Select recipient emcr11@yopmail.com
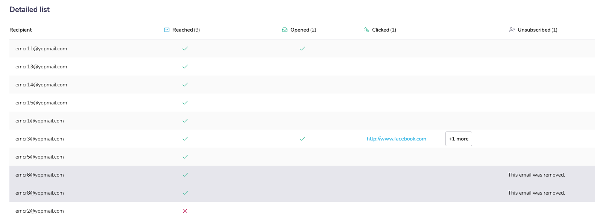The image size is (600, 219). [x=41, y=48]
